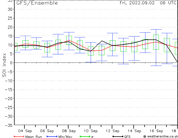Click the '06 Sep' x-axis label
Viewport: 178px width, 138px height.
(x=47, y=131)
